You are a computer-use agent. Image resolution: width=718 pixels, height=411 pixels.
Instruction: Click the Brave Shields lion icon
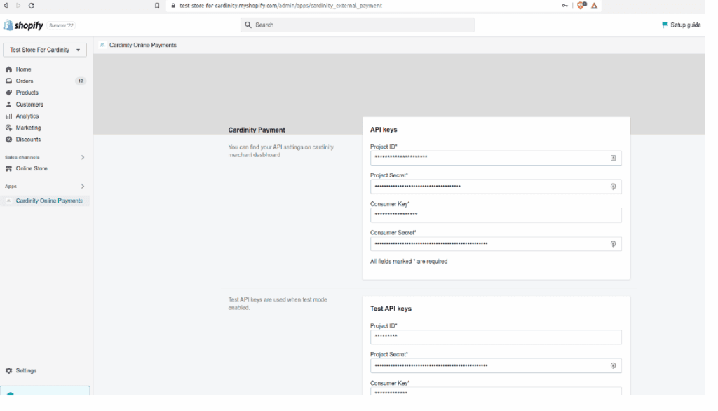tap(581, 6)
